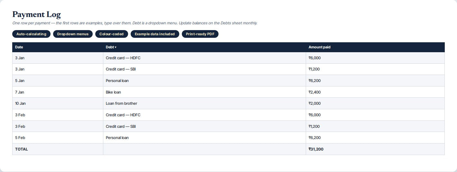The image size is (457, 172).
Task: Click Credit card — SBI in the 3 Feb row
Action: point(204,127)
